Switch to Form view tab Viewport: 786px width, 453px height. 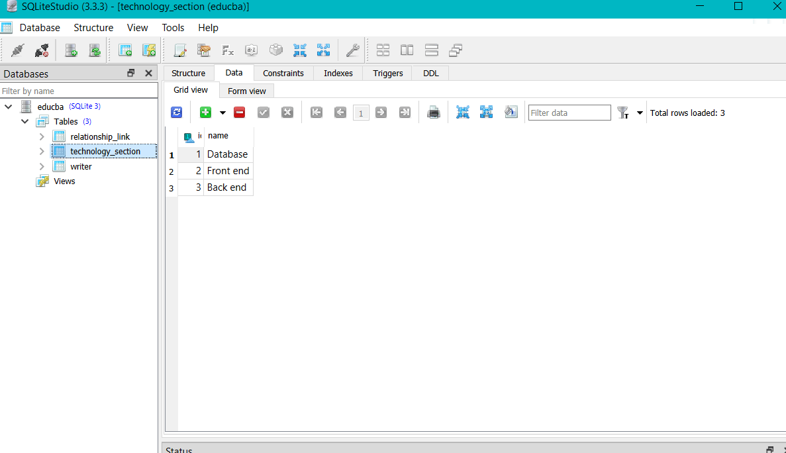[x=246, y=91]
